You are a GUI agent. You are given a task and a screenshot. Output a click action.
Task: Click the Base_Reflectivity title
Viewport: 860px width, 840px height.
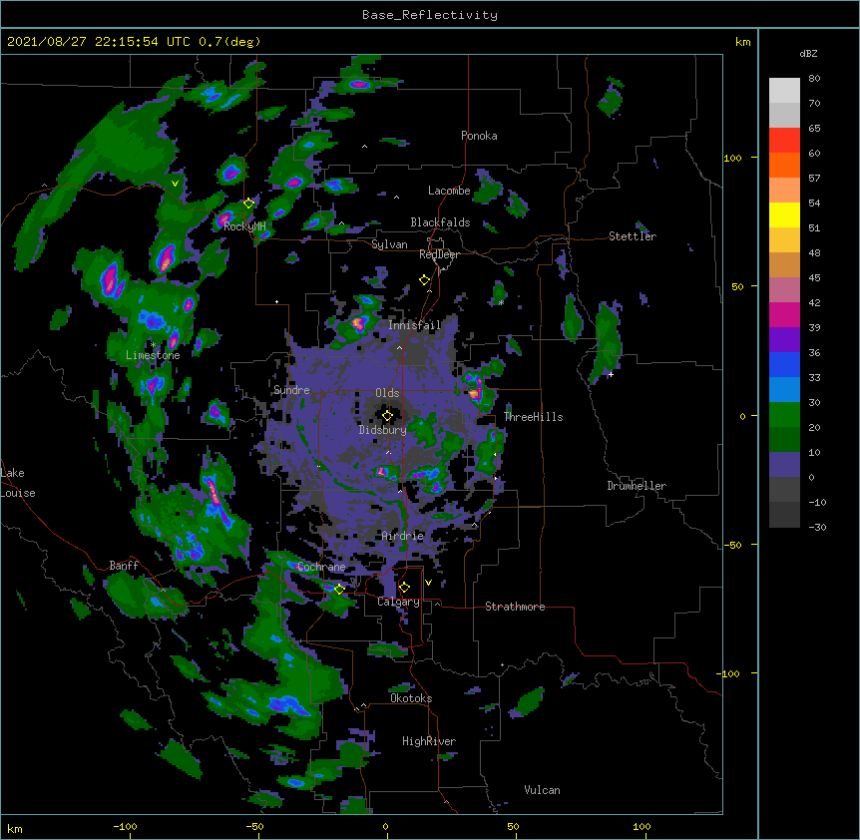(430, 15)
